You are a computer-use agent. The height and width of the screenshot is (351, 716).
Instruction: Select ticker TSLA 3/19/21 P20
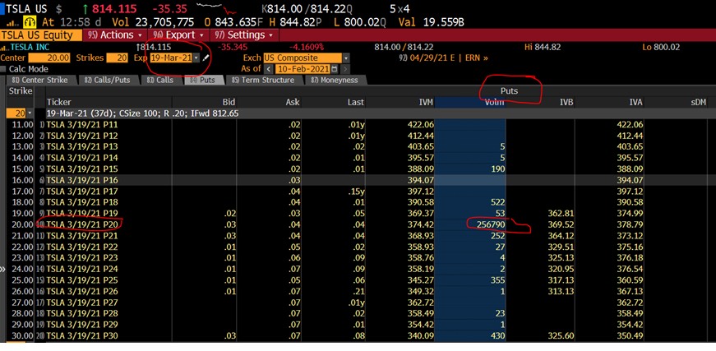[x=83, y=224]
